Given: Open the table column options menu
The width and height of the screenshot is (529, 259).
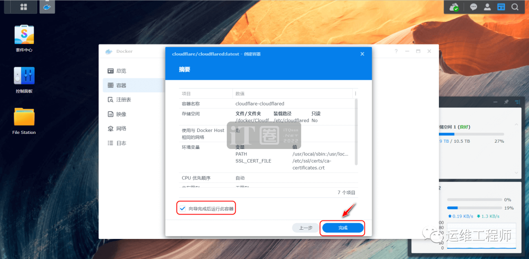Looking at the screenshot, I should [x=355, y=94].
